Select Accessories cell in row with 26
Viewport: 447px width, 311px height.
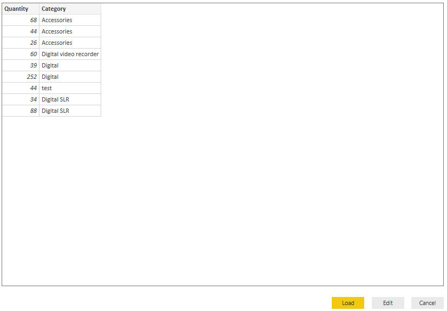[70, 43]
